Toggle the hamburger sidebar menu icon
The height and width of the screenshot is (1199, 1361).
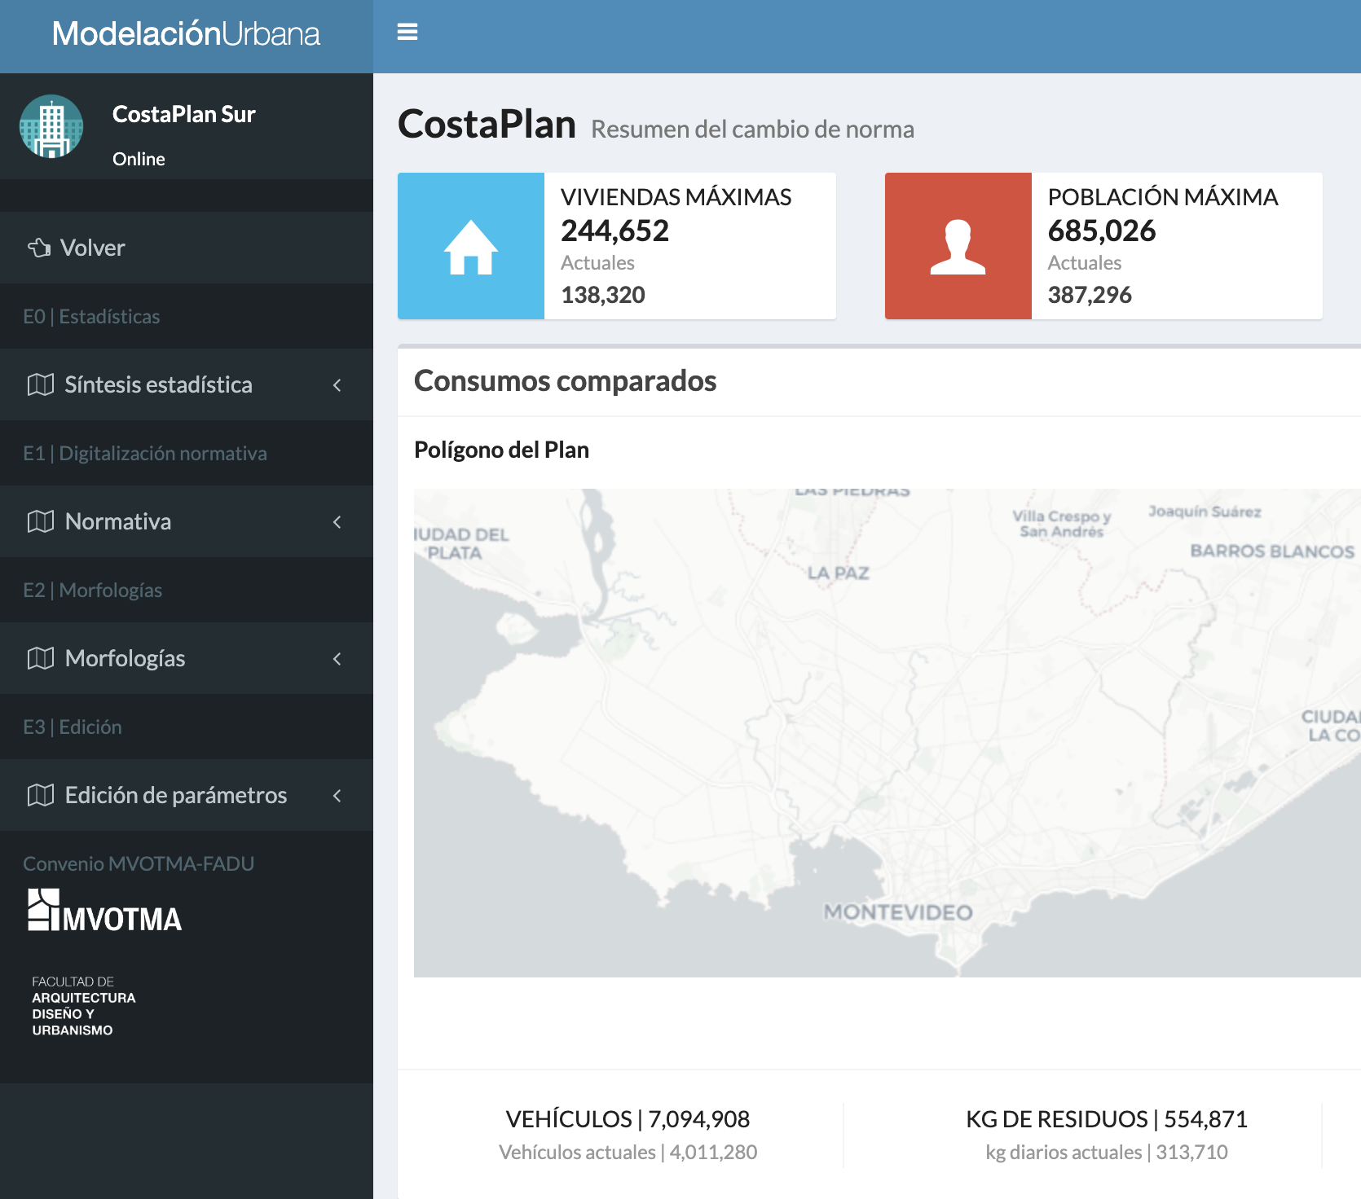[x=407, y=33]
